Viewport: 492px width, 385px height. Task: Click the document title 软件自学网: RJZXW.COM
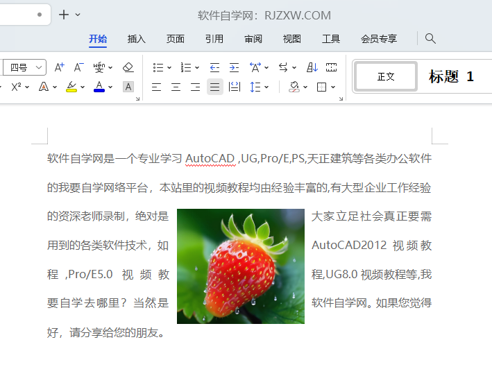click(264, 15)
